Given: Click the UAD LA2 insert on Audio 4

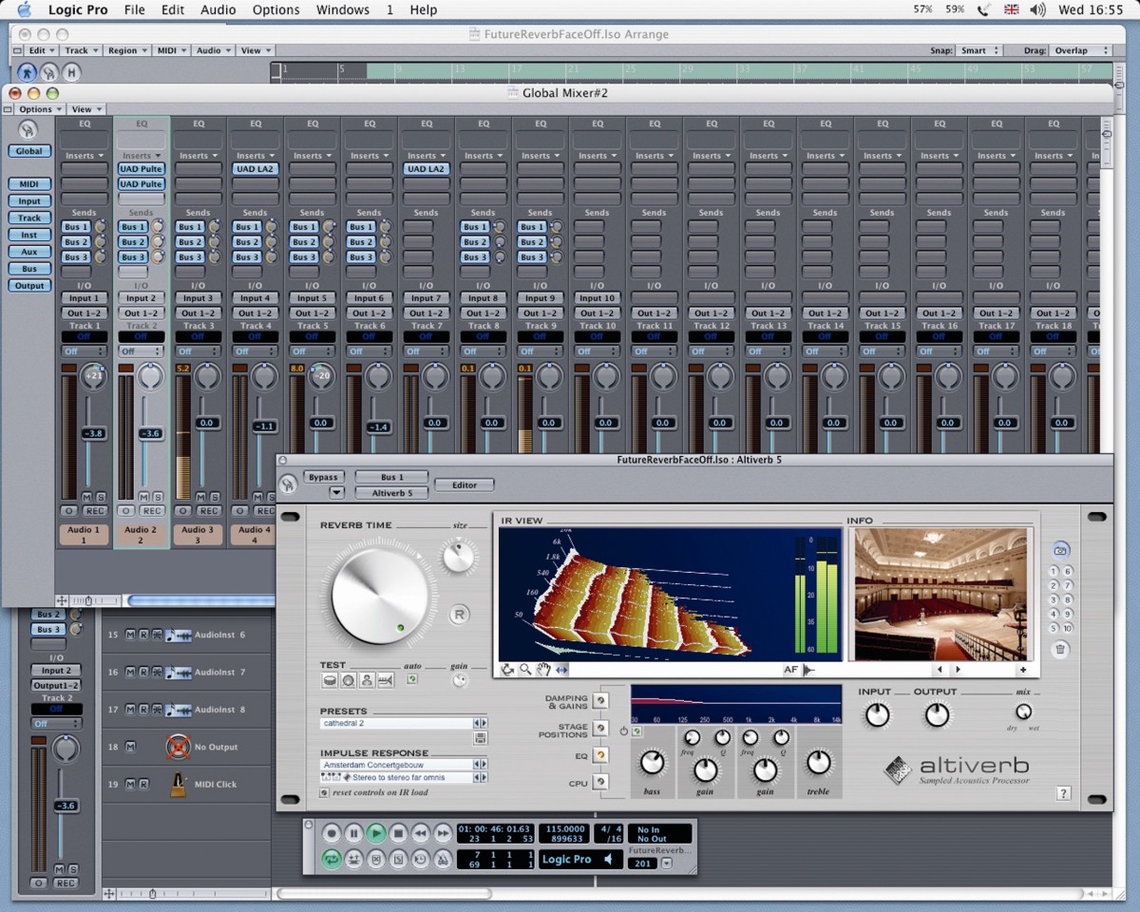Looking at the screenshot, I should coord(255,169).
